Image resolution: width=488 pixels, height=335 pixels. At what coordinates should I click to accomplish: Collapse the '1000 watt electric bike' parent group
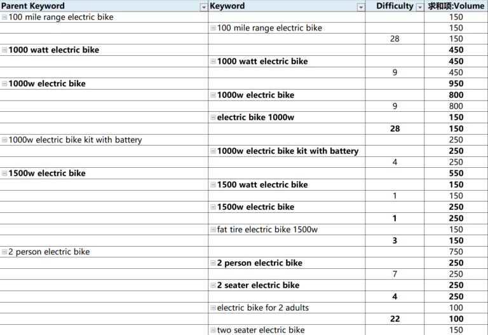pyautogui.click(x=4, y=50)
